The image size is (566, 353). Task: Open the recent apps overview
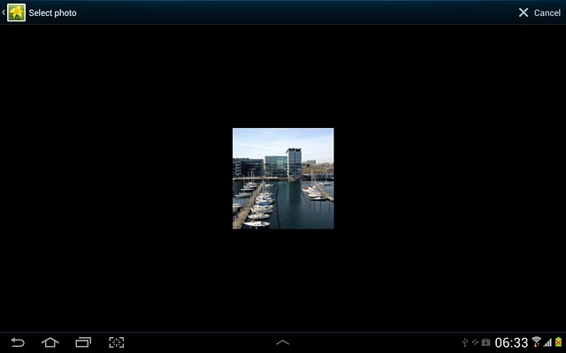click(x=83, y=342)
